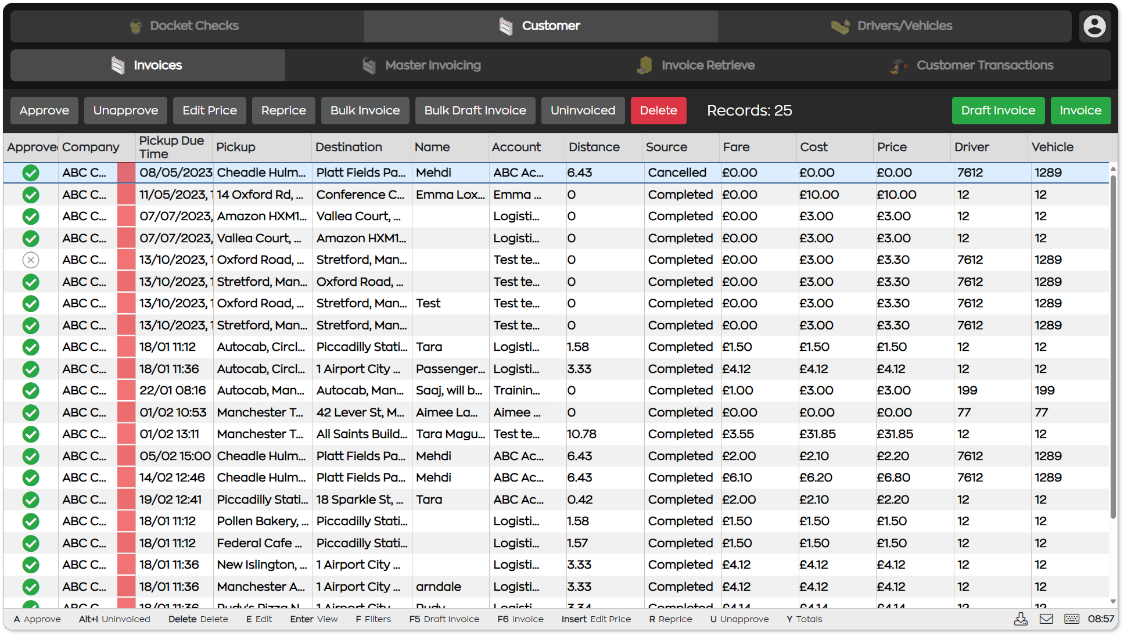The image size is (1124, 636).
Task: Click scrollbar up arrow of the table
Action: (x=1113, y=168)
